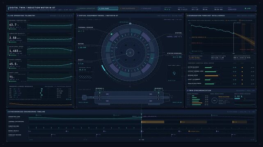
Task: Select the Recalculating status text
Action: click(x=224, y=97)
